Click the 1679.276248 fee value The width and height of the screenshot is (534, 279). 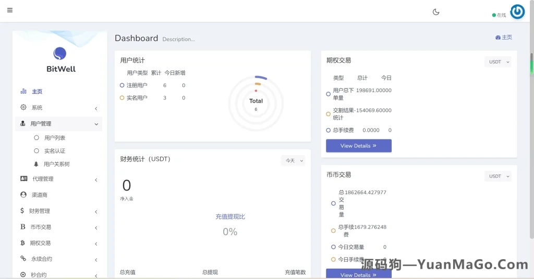coord(370,227)
